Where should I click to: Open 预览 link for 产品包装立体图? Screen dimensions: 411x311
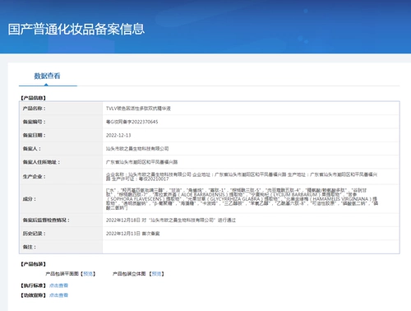click(x=156, y=274)
